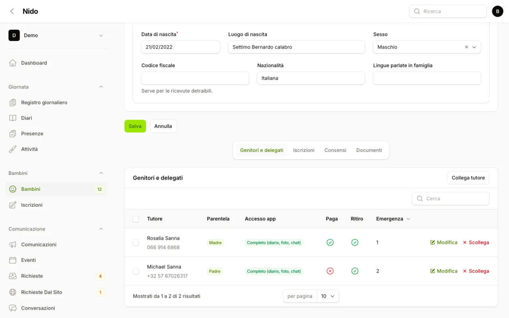
Task: Click the Annulla button
Action: pyautogui.click(x=163, y=126)
